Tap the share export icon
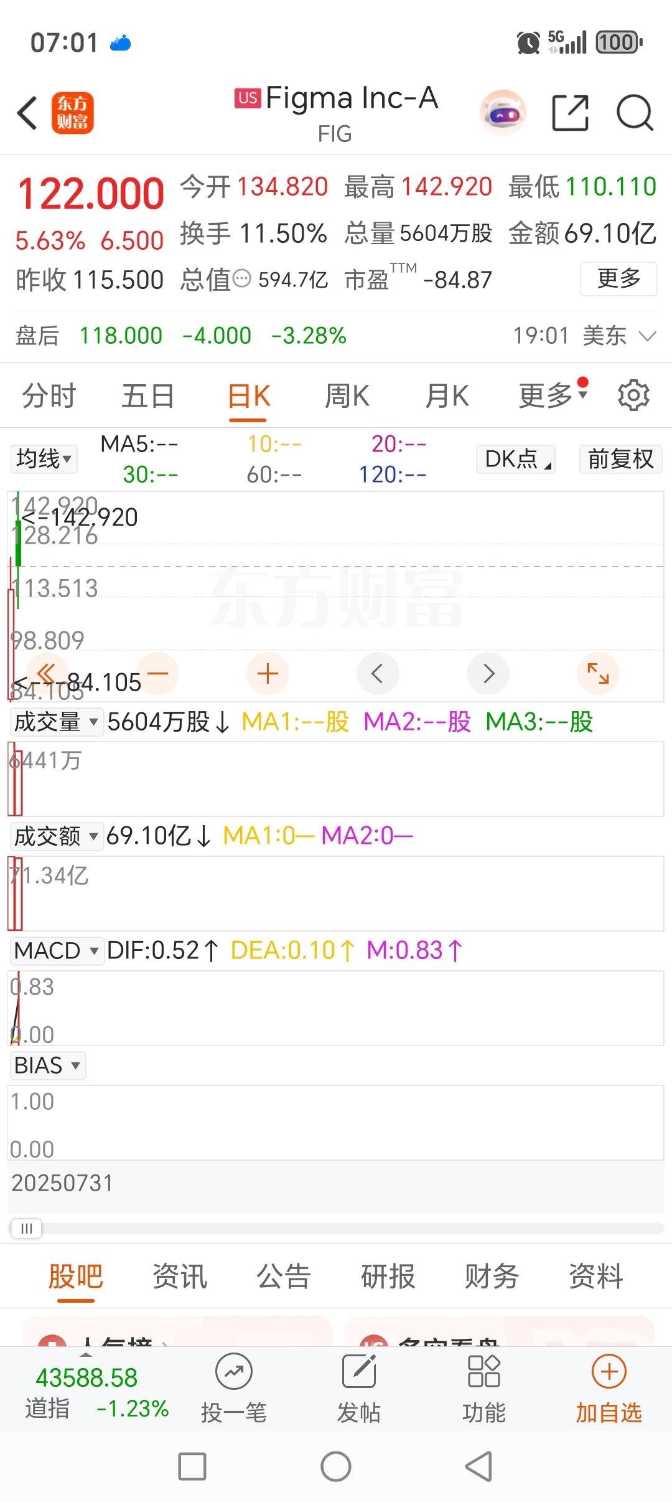This screenshot has width=672, height=1502. pyautogui.click(x=571, y=113)
